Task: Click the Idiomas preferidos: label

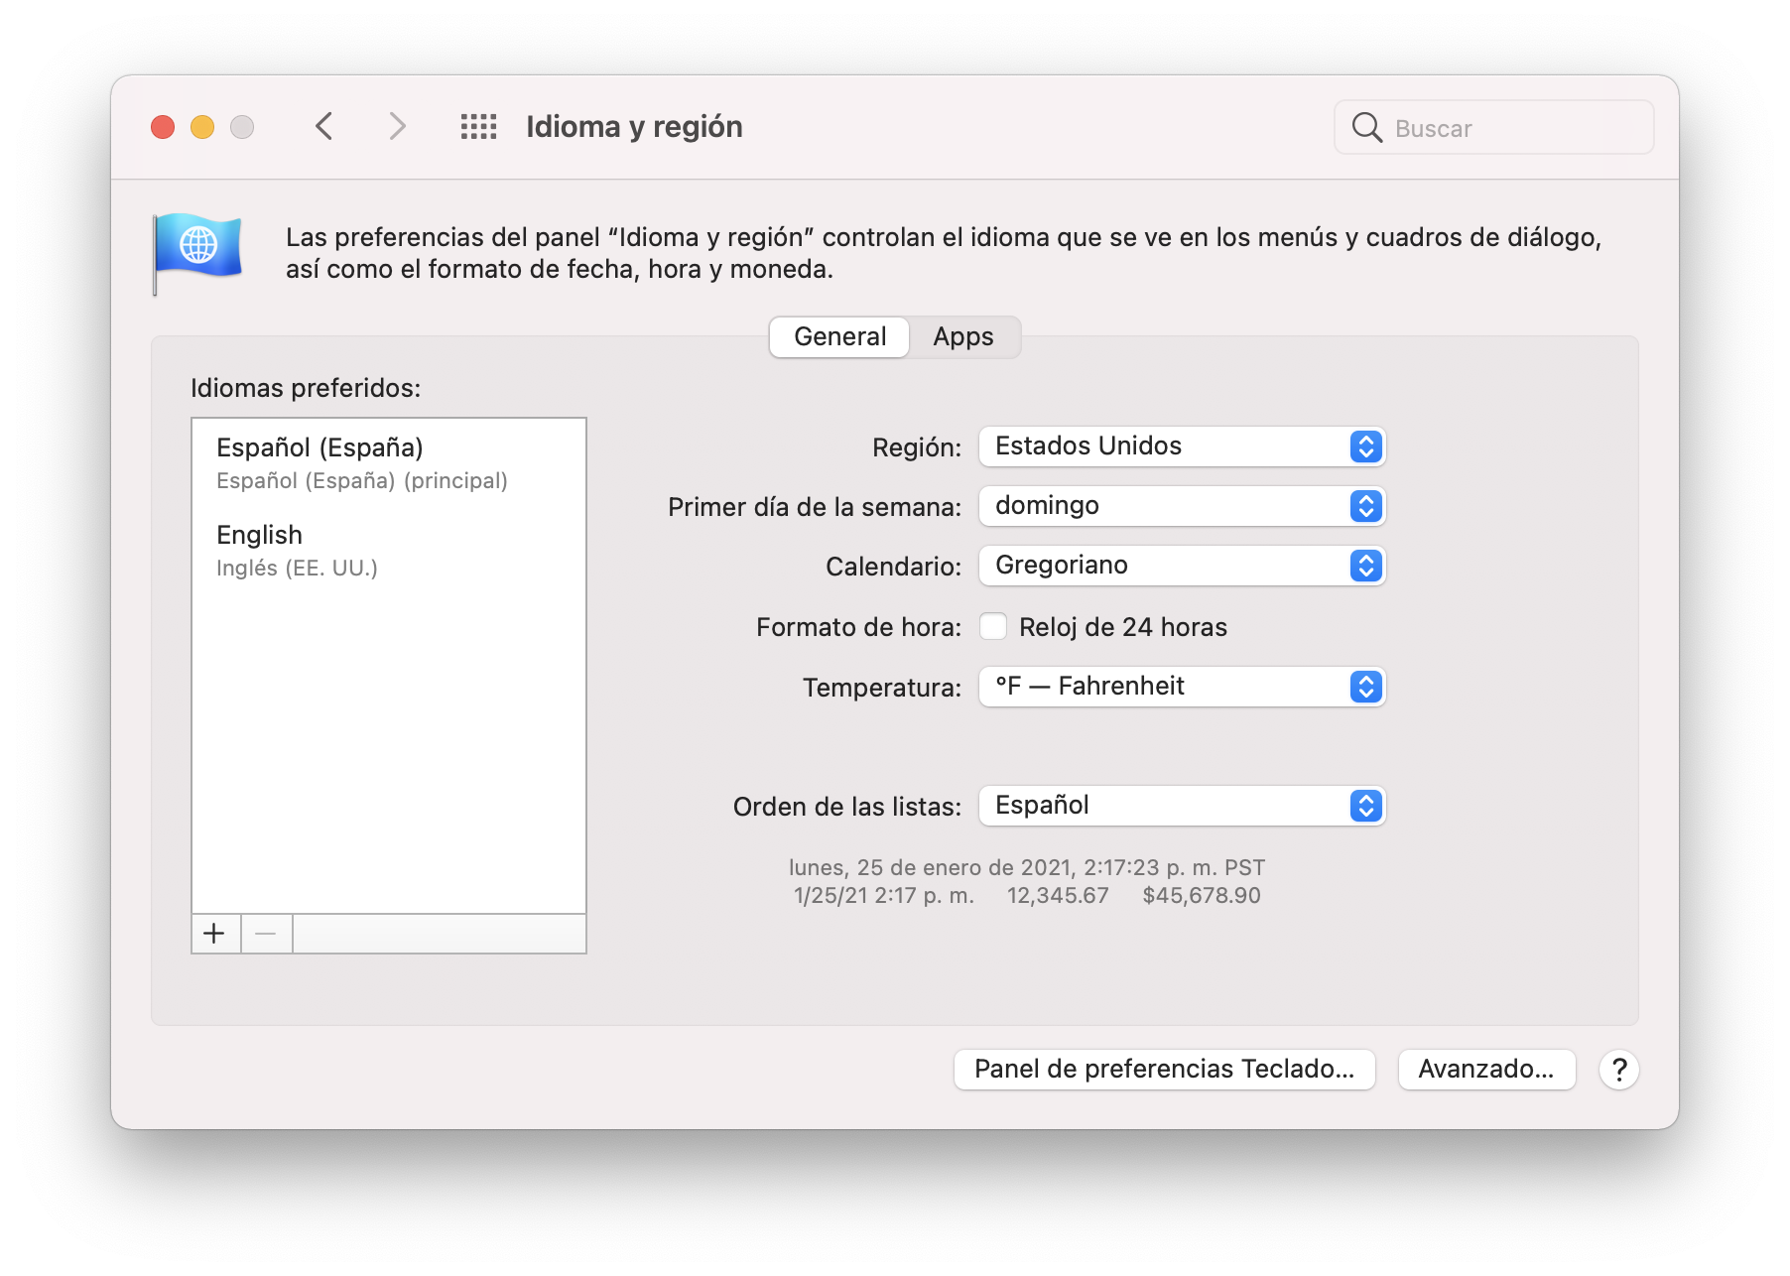Action: (306, 388)
